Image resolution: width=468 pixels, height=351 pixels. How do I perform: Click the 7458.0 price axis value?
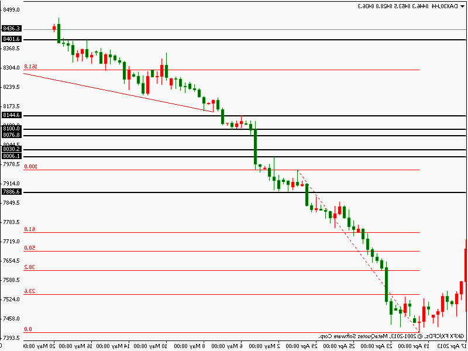(11, 318)
